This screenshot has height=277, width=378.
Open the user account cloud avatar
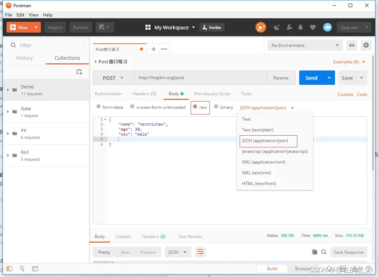pos(327,27)
